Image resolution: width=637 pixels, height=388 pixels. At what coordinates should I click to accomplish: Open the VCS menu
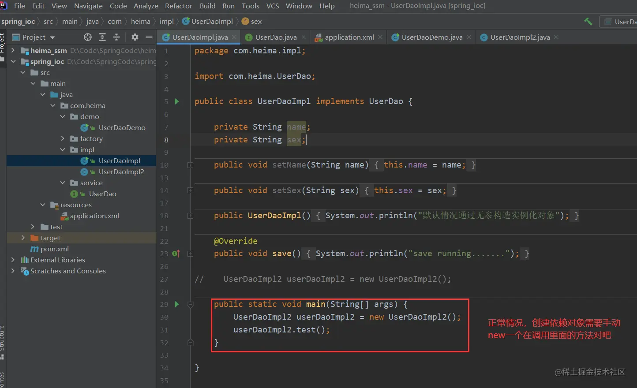273,6
